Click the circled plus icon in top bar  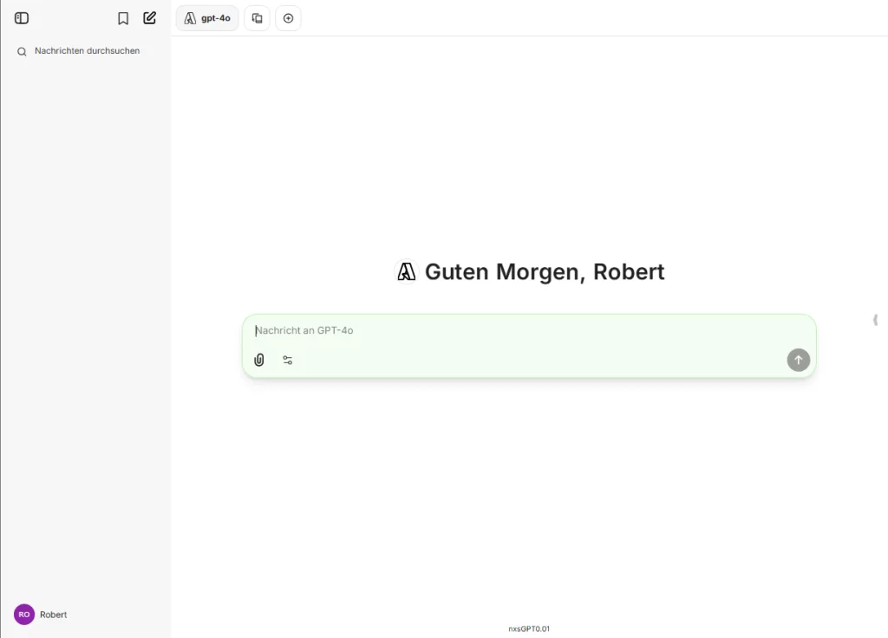click(288, 18)
